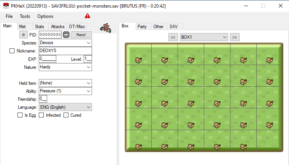Click the PKHeX Poké Ball title icon
Image resolution: width=289 pixels, height=165 pixels.
(6, 6)
